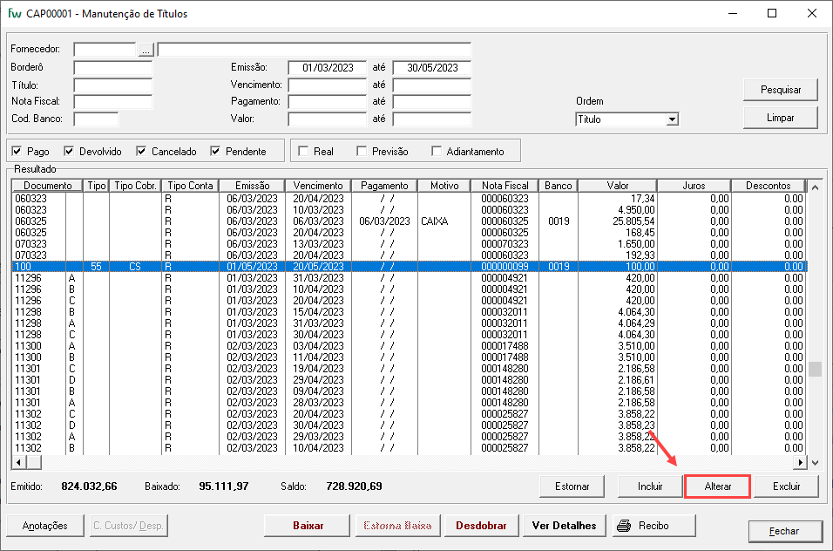Image resolution: width=833 pixels, height=551 pixels.
Task: Click the Nota Fiscal filter input field
Action: pos(113,101)
